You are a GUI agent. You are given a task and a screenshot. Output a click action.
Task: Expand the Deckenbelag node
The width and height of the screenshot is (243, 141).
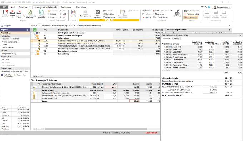(x=36, y=54)
